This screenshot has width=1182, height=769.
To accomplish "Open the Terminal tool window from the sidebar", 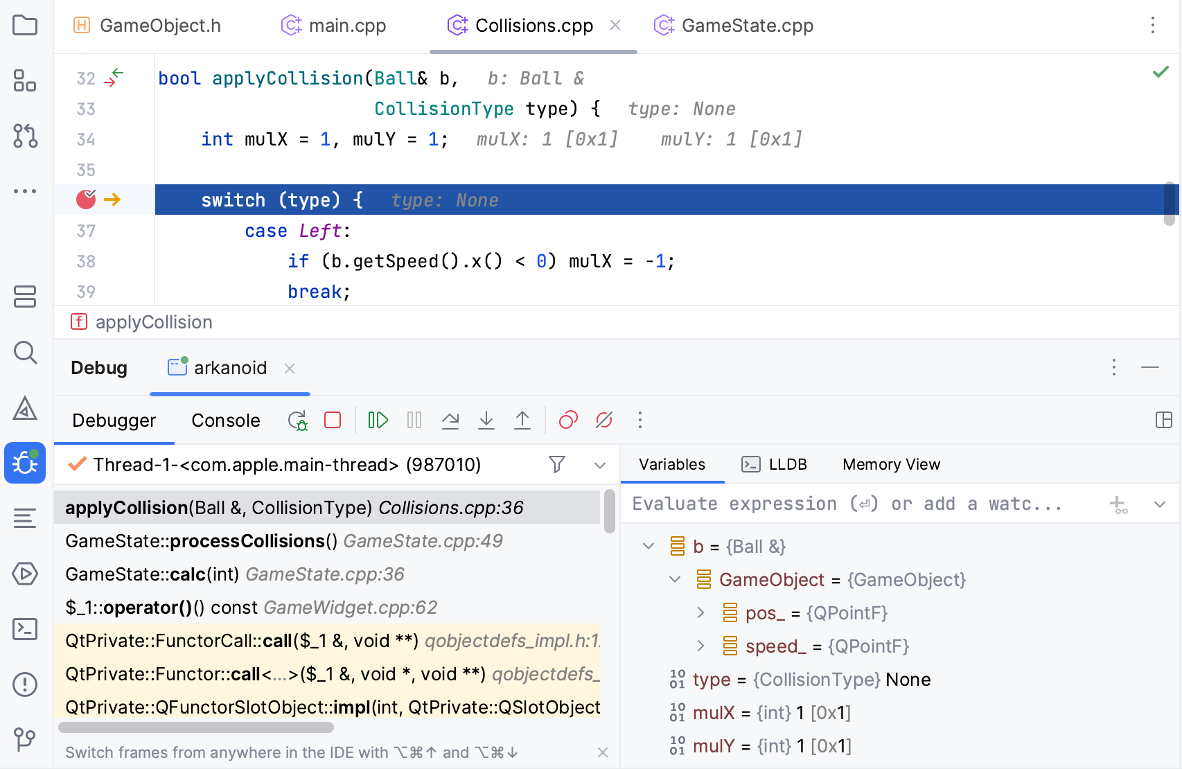I will [25, 629].
